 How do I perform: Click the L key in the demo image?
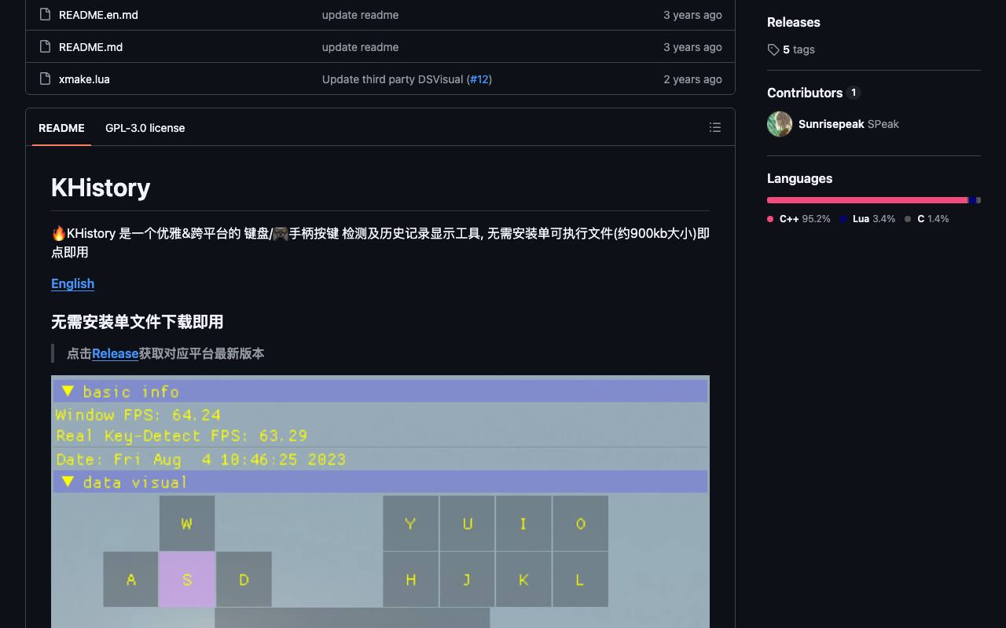click(580, 579)
